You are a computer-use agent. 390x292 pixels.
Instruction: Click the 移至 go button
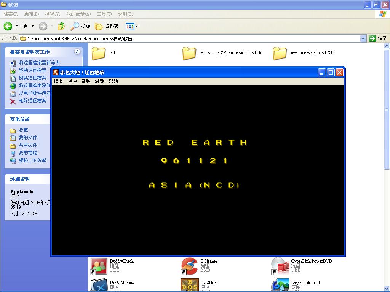pos(378,38)
